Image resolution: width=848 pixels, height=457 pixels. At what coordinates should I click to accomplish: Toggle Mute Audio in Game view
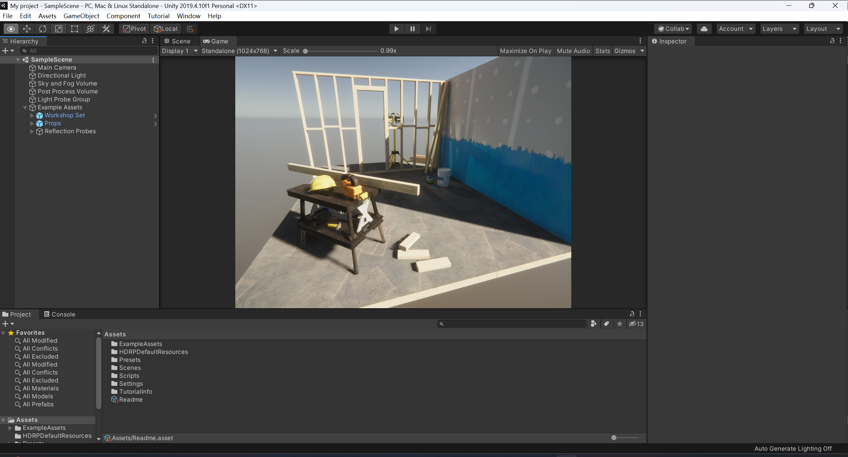573,51
